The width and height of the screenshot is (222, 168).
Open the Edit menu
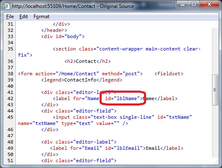tap(24, 17)
